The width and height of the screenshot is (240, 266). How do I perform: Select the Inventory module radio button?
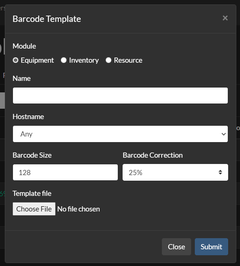[x=64, y=60]
